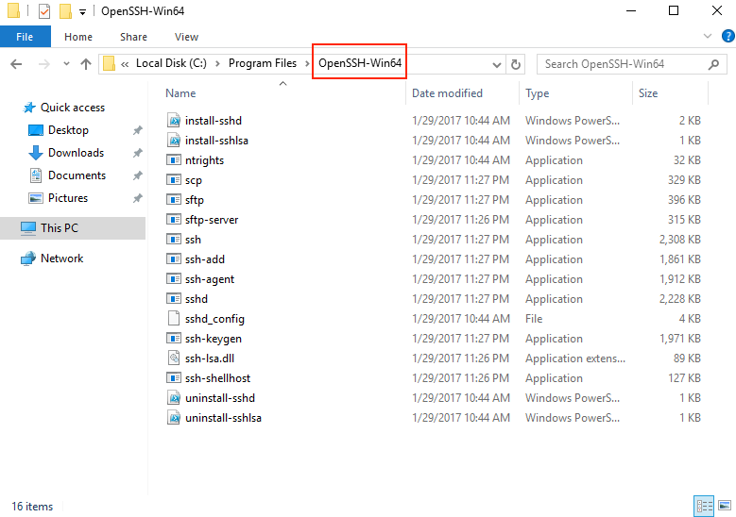
Task: Switch to large icons view
Action: (725, 507)
